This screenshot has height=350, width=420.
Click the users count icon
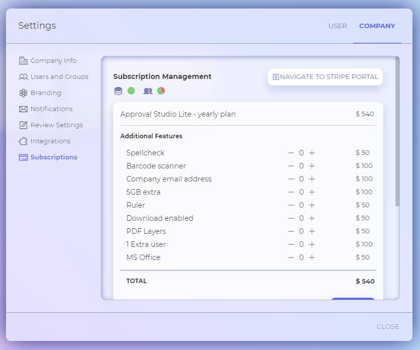tap(148, 91)
